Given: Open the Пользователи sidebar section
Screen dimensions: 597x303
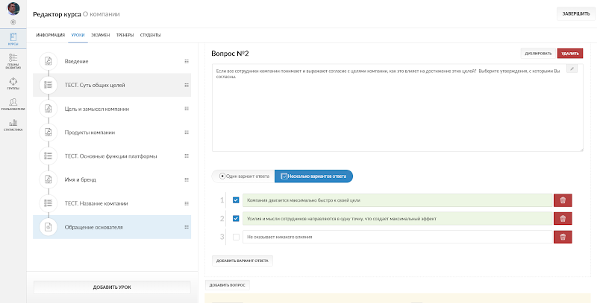Looking at the screenshot, I should pos(13,104).
